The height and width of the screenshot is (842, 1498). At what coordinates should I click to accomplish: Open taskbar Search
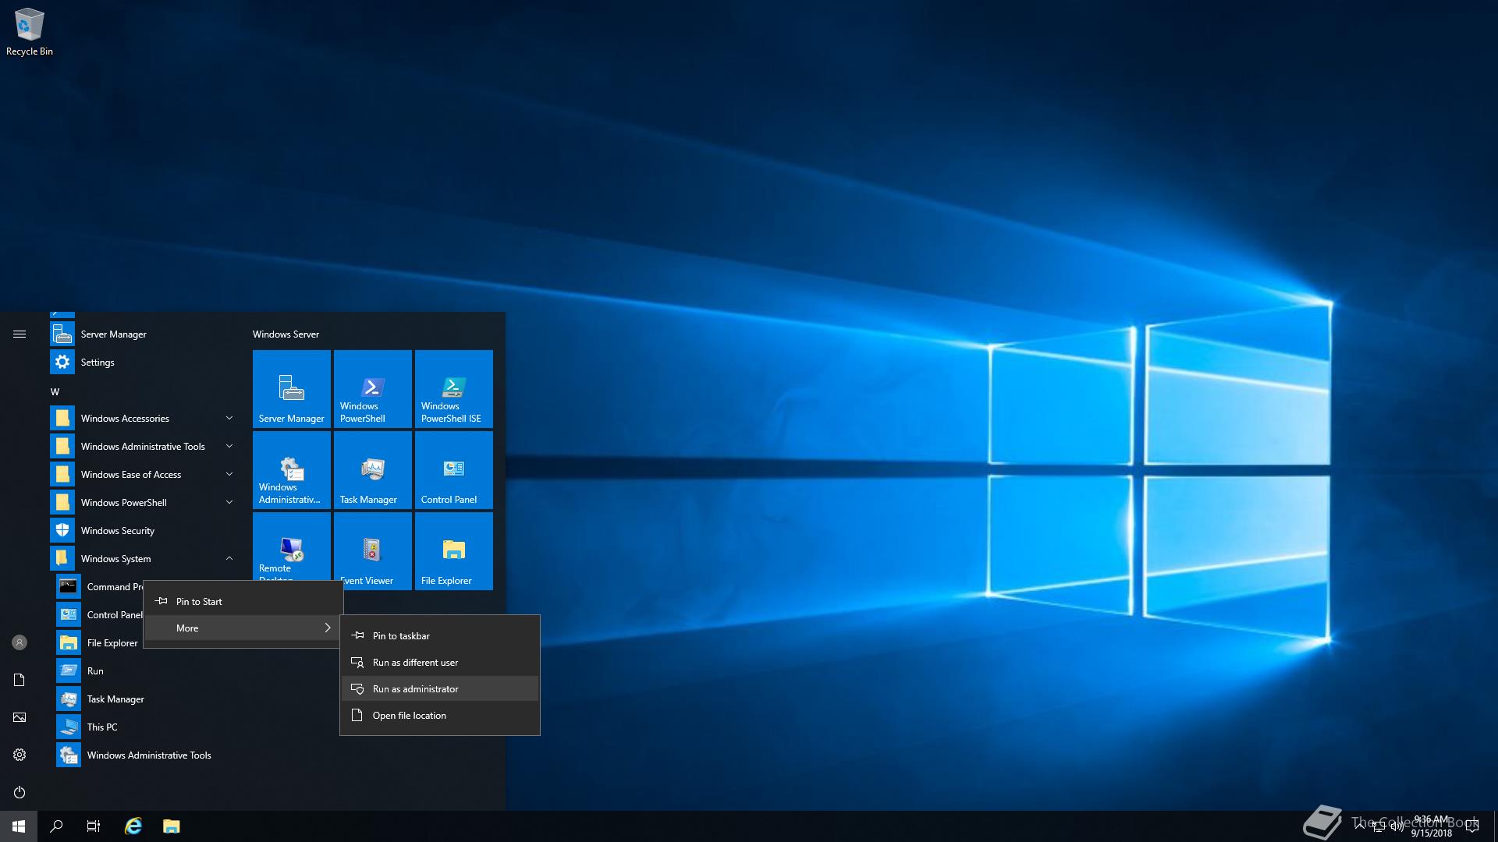pos(56,826)
